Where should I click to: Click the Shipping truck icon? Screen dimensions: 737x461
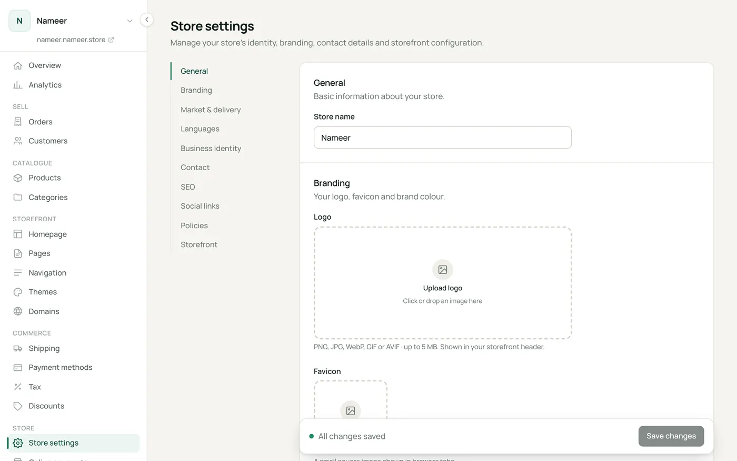point(18,348)
